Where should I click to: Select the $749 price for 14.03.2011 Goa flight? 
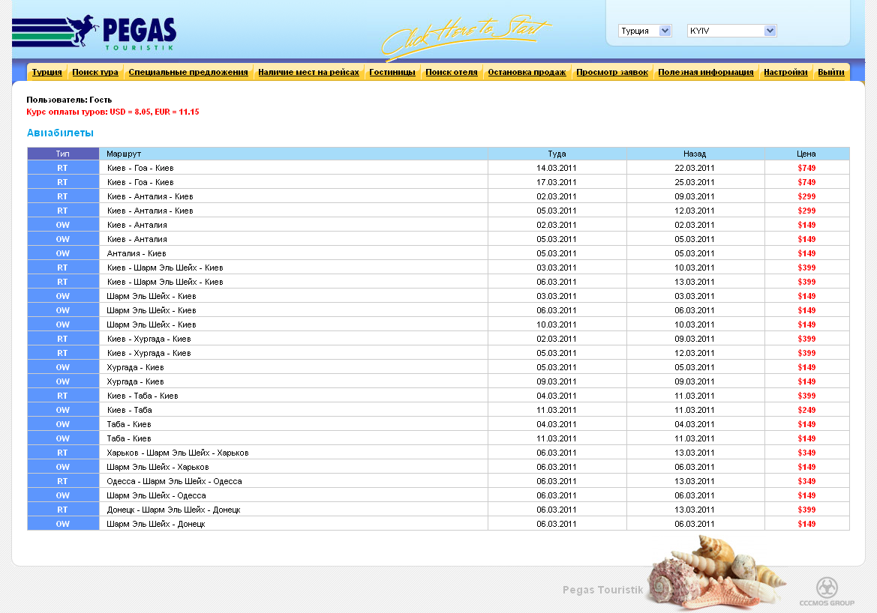click(x=806, y=168)
